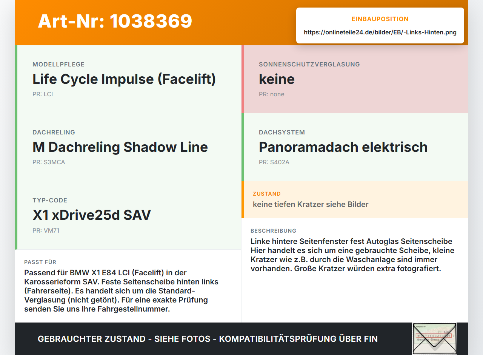
Task: Select the Art-Nr: 1038369 heading
Action: point(115,21)
